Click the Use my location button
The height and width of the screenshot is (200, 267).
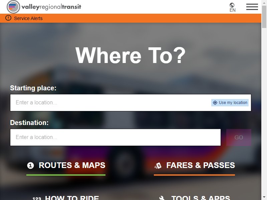[230, 103]
